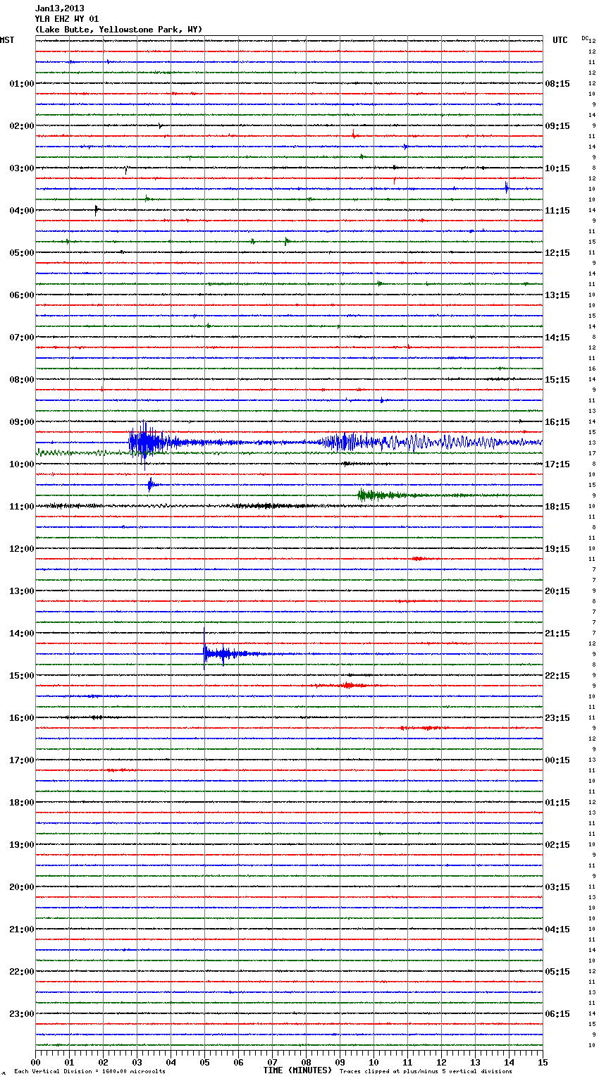Select the '02:00' MST hour label
Image resolution: width=599 pixels, height=1081 pixels.
[x=22, y=126]
